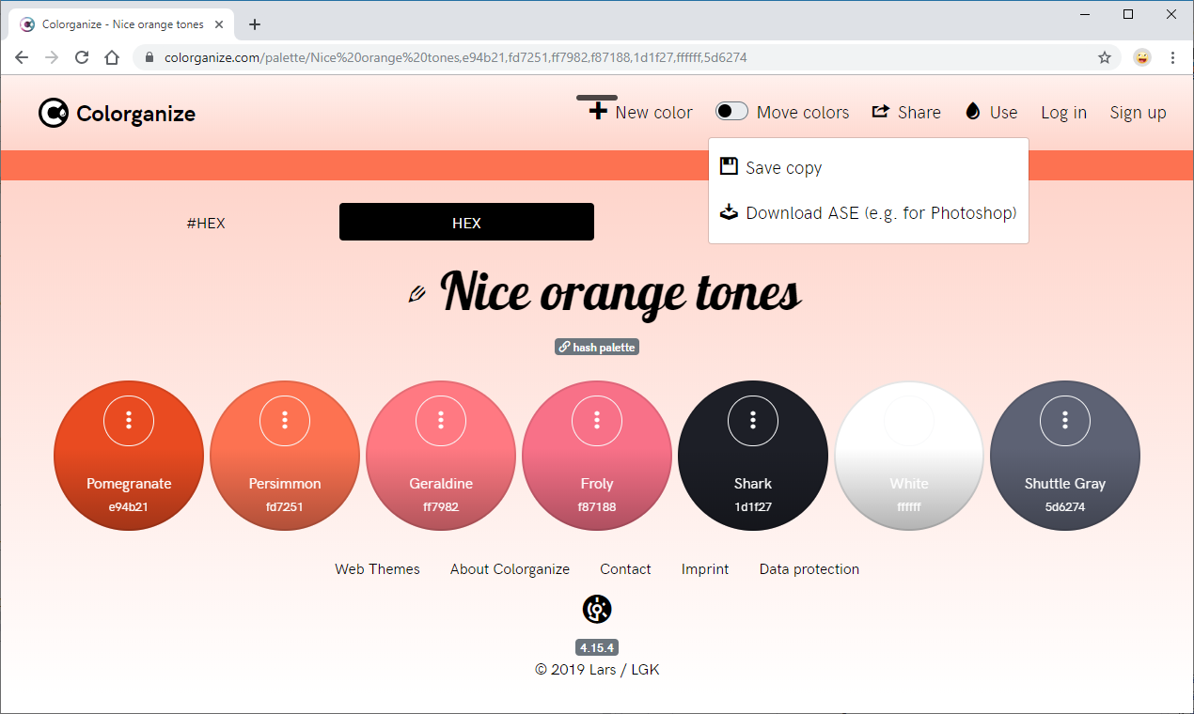The width and height of the screenshot is (1194, 714).
Task: Open the options menu on the Pomegranate swatch
Action: coord(129,420)
